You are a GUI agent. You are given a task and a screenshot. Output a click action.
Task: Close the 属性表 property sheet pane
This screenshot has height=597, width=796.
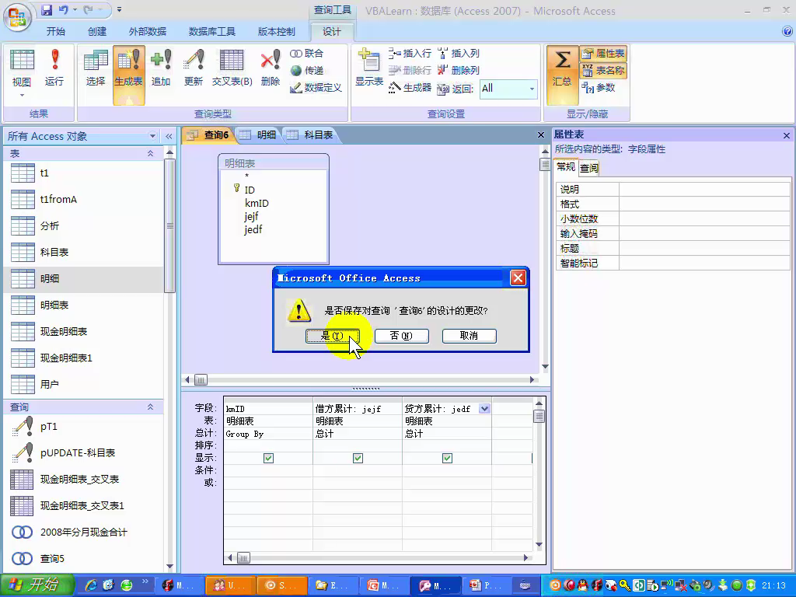coord(787,135)
